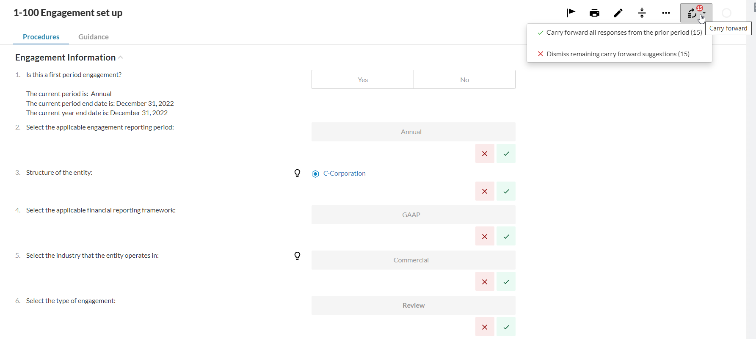Accept the Review engagement type suggestion

point(506,327)
